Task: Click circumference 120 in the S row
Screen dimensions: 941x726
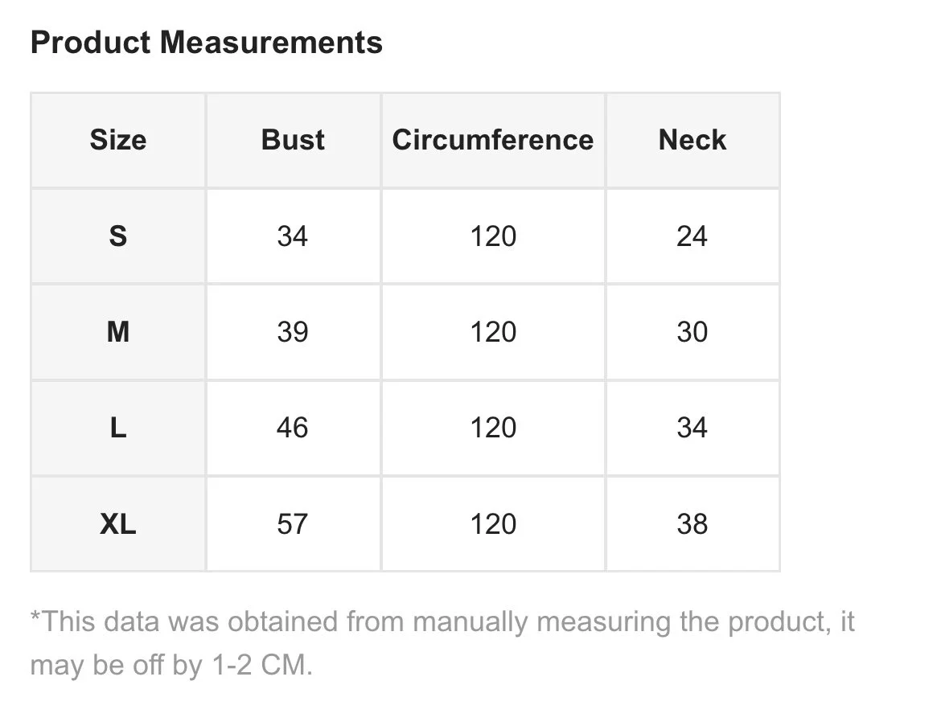Action: 493,236
